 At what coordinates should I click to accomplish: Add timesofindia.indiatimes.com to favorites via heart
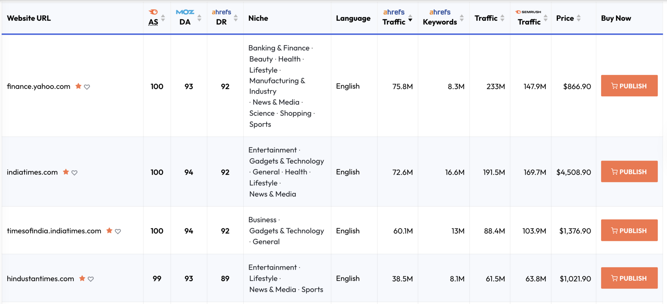coord(118,231)
